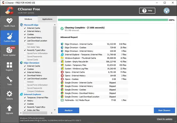Click icon for Internet Explorer - Temporary Internet Files

tap(62, 54)
